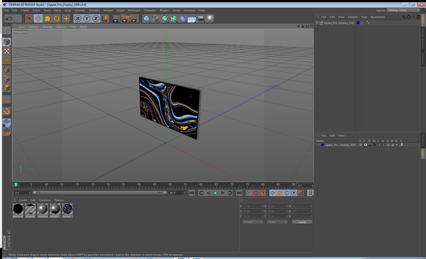Go to start of animation
This screenshot has height=259, width=426.
click(x=192, y=193)
